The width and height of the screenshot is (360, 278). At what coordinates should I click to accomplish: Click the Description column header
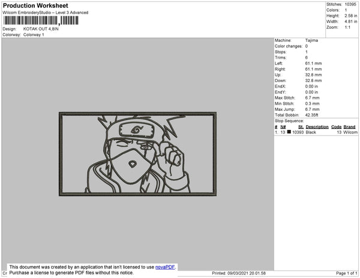[317, 127]
